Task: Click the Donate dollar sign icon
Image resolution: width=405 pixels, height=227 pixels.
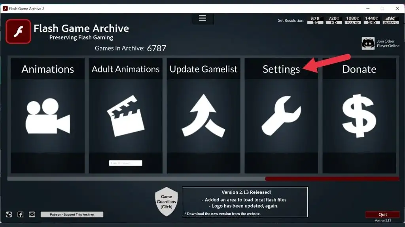Action: [x=359, y=116]
